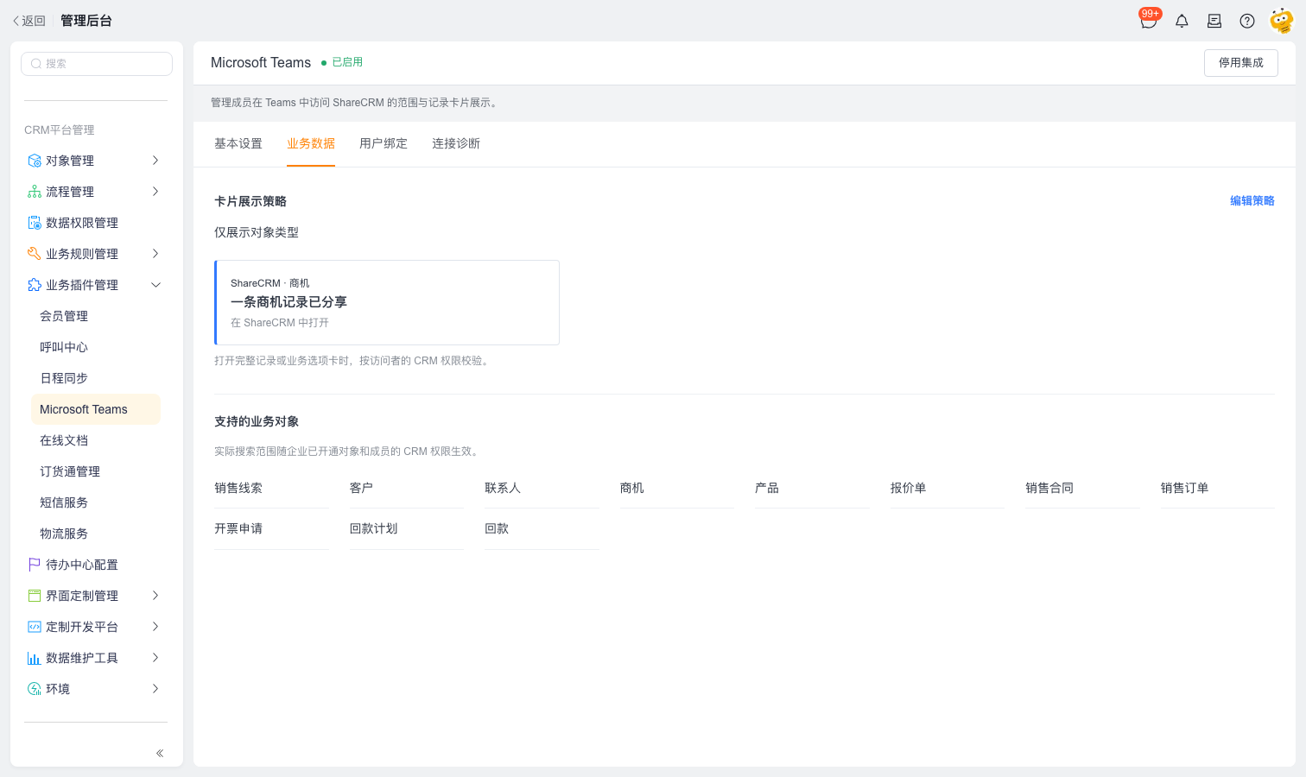Click the 回款 business object

point(497,529)
